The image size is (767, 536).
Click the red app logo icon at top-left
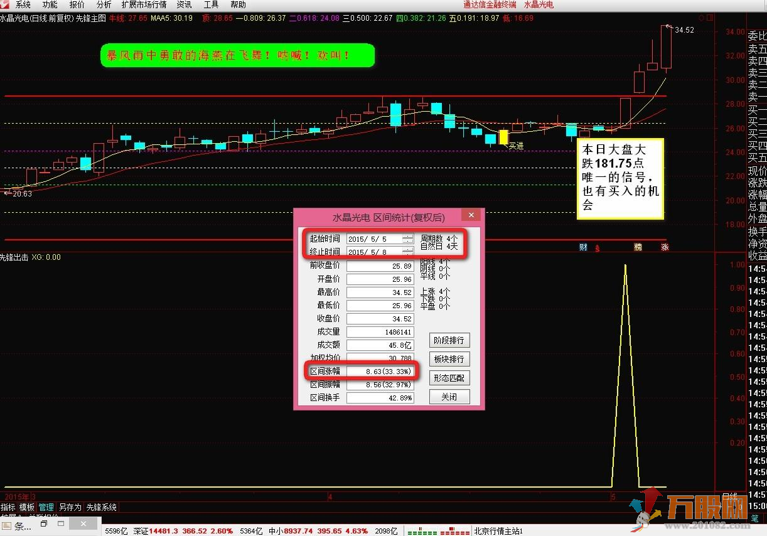click(4, 4)
